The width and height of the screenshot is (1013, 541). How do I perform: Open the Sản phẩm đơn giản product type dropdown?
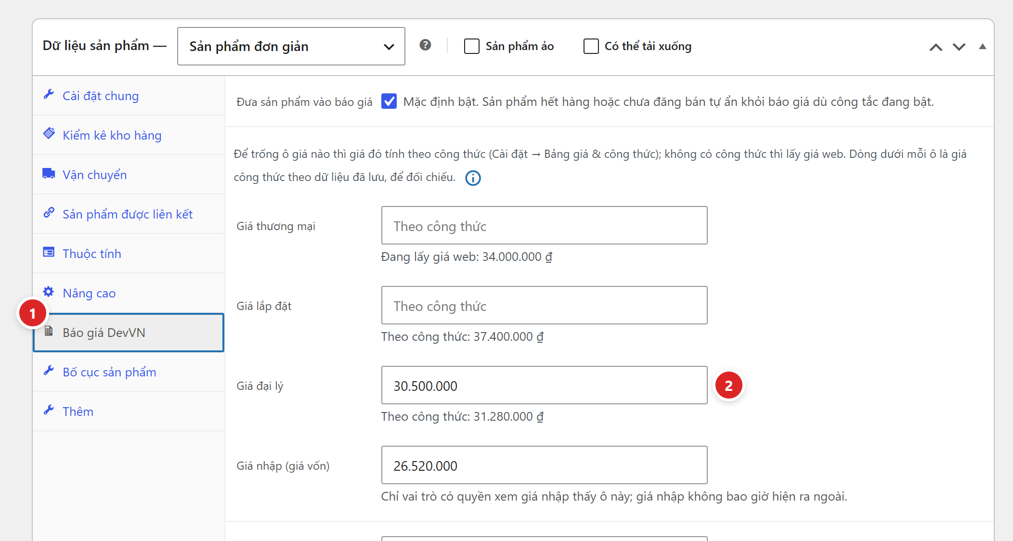(x=291, y=46)
